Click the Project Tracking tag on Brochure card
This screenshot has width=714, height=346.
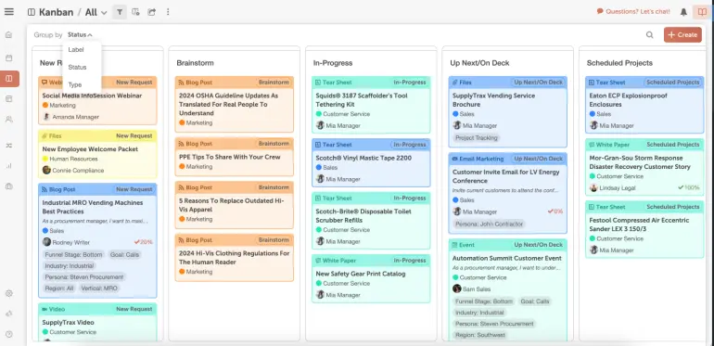(x=477, y=137)
